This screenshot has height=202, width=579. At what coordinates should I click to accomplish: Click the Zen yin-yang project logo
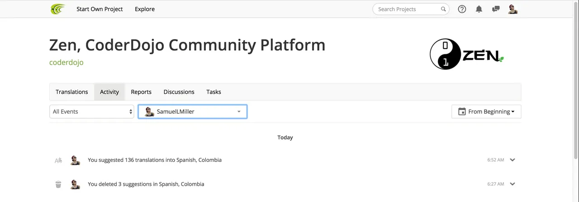[467, 54]
